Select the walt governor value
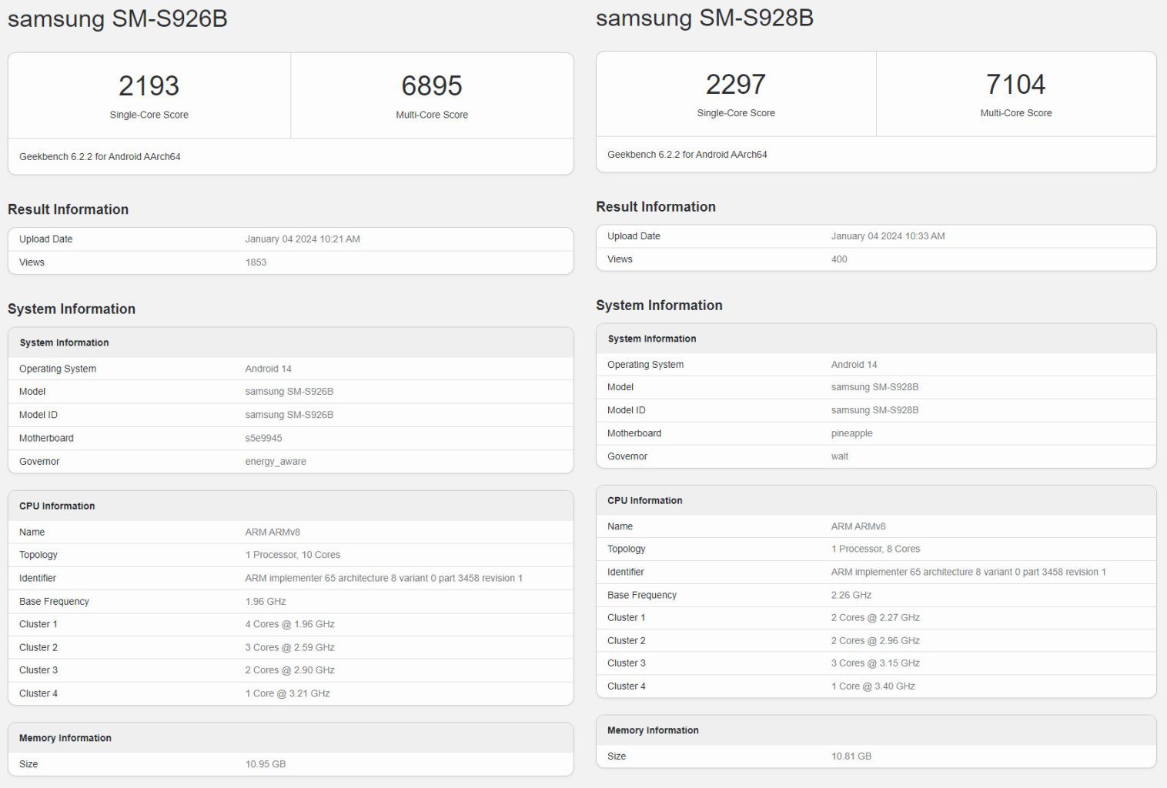 839,456
